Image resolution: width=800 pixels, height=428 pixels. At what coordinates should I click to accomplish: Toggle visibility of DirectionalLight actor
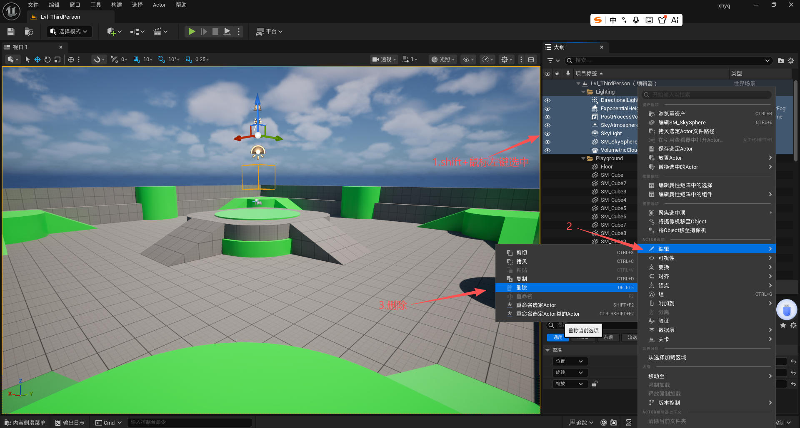[x=547, y=100]
